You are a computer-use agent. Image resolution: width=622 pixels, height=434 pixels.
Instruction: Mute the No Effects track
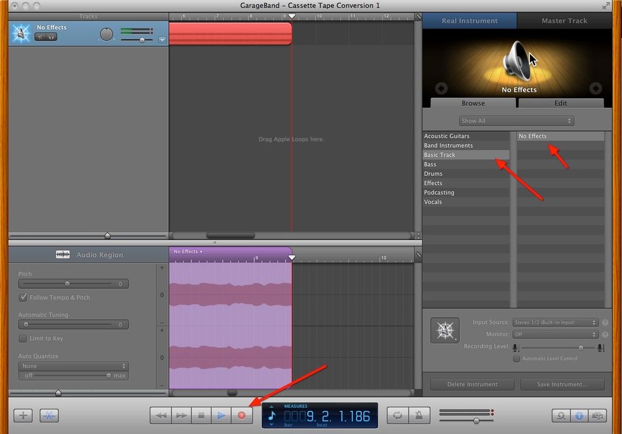(39, 36)
